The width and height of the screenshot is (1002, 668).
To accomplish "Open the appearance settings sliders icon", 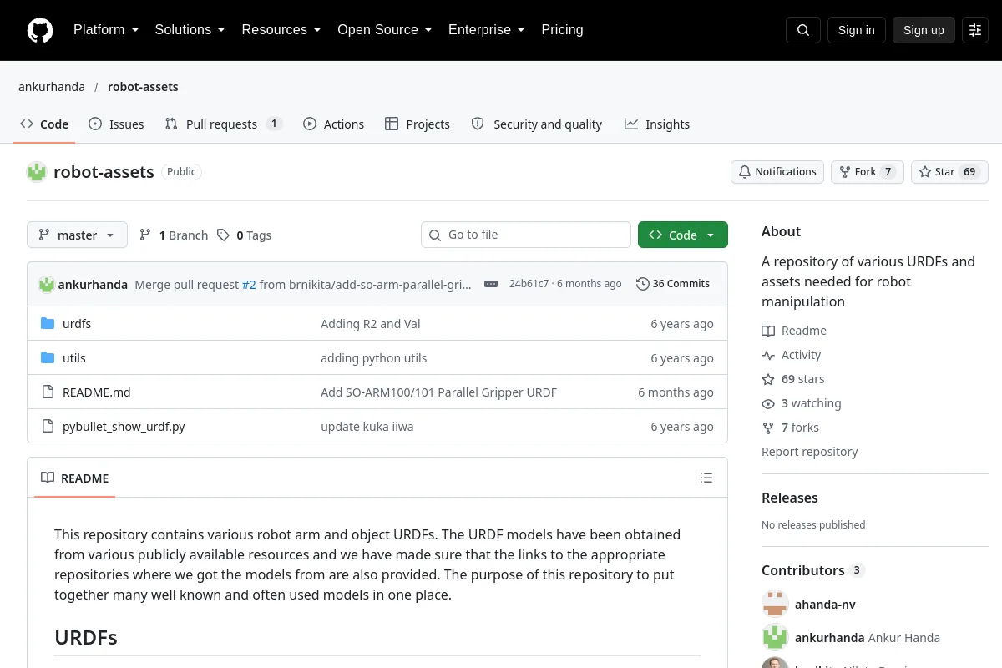I will tap(975, 30).
